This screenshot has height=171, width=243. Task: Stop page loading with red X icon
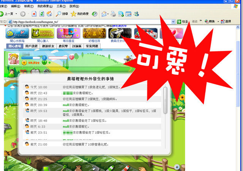coord(34,14)
